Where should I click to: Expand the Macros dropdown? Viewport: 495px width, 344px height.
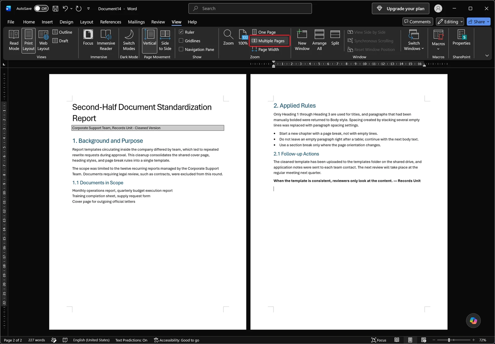[438, 49]
